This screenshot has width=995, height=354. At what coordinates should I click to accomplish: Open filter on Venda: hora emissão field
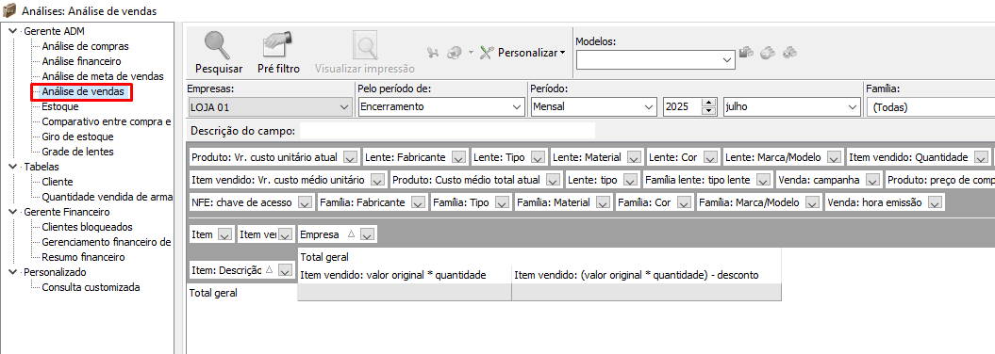(x=935, y=202)
